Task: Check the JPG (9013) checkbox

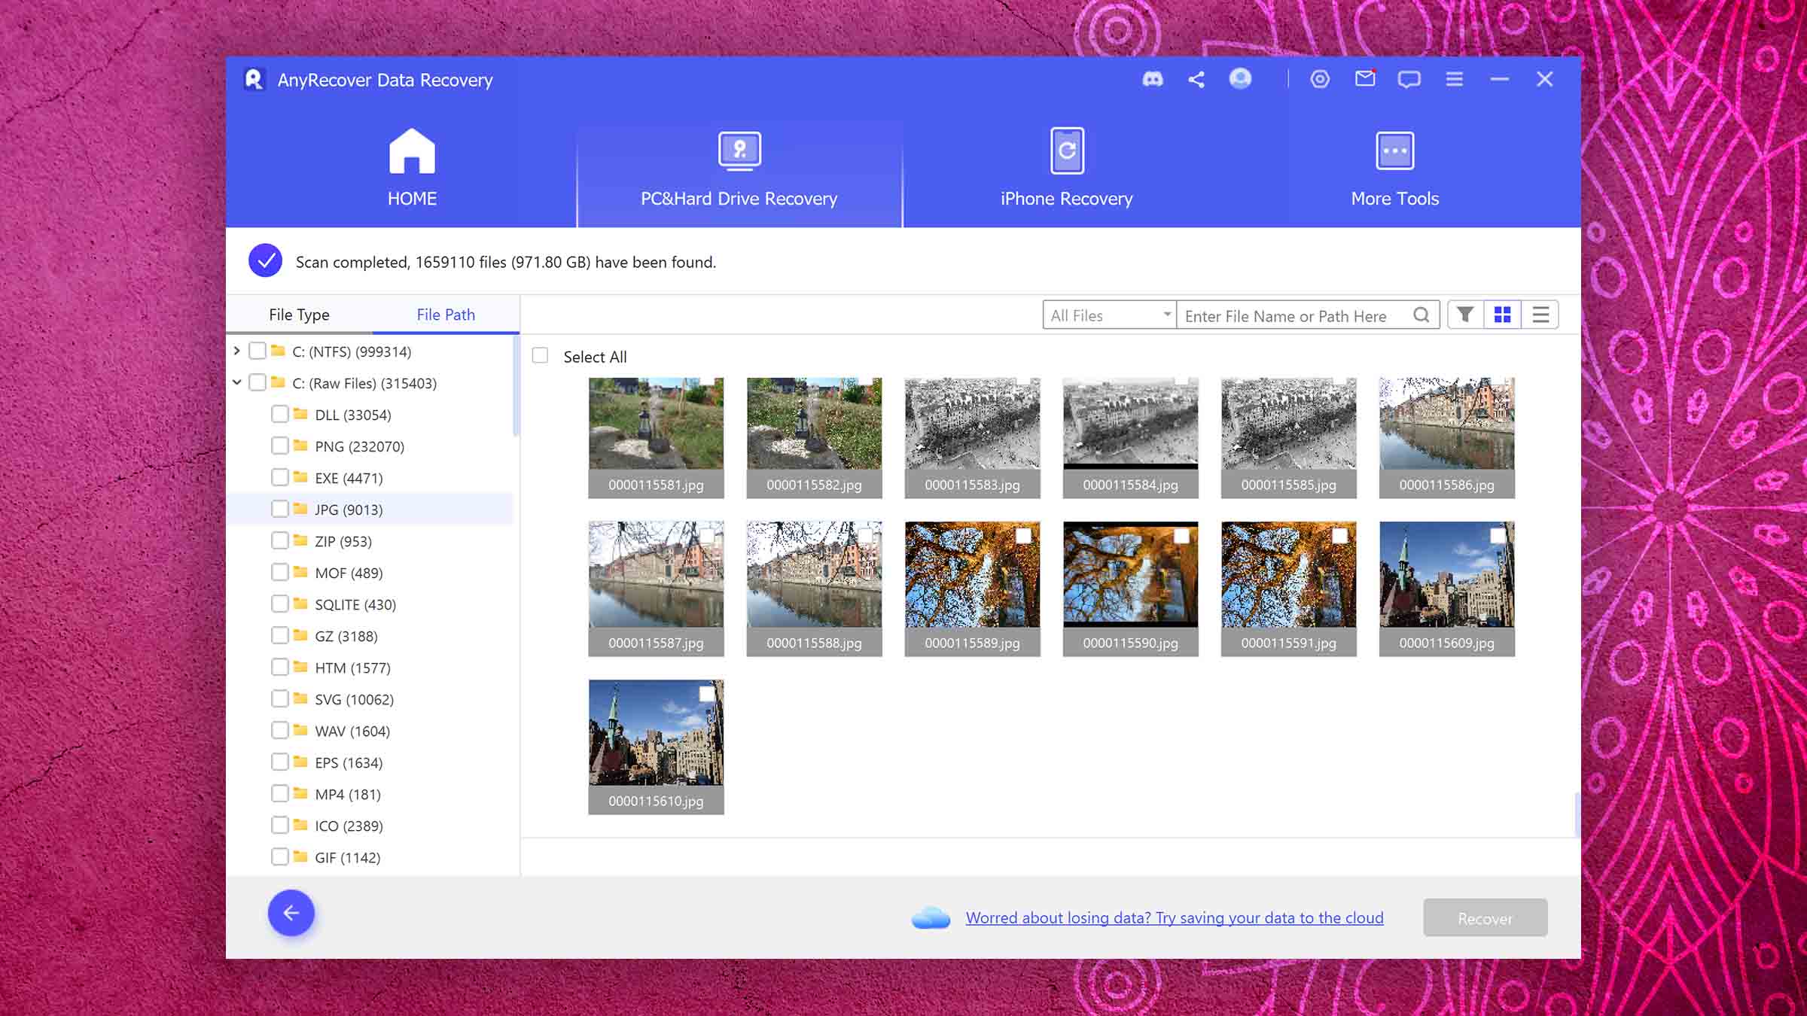Action: (x=280, y=509)
